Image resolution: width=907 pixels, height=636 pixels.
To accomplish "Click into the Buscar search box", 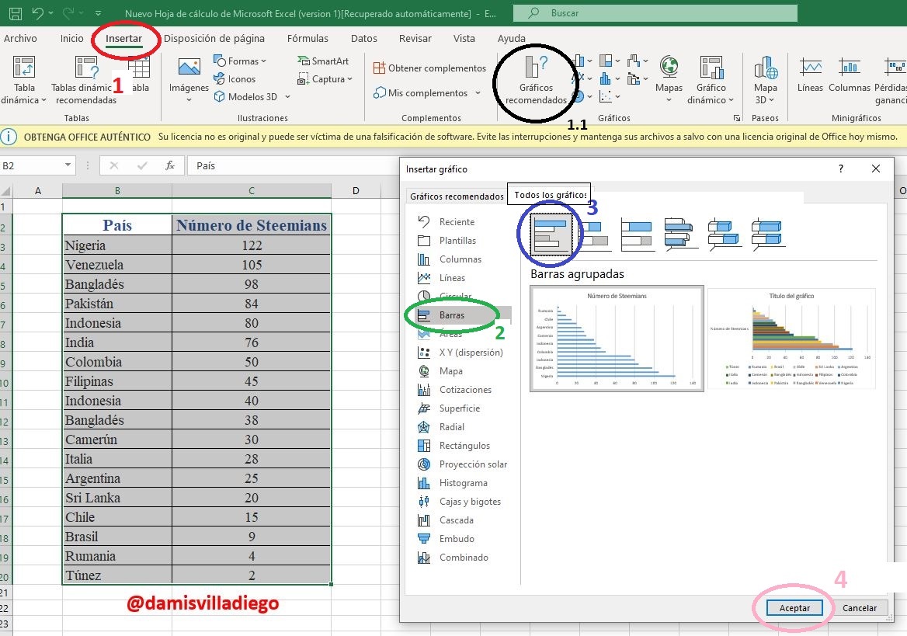I will point(655,12).
